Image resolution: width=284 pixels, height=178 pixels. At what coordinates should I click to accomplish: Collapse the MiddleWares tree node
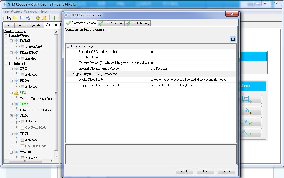click(x=6, y=36)
